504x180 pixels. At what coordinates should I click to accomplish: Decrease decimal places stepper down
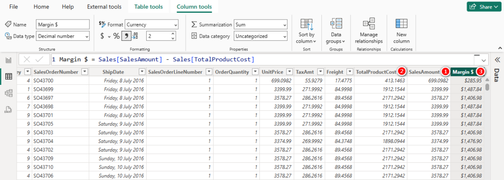point(173,39)
